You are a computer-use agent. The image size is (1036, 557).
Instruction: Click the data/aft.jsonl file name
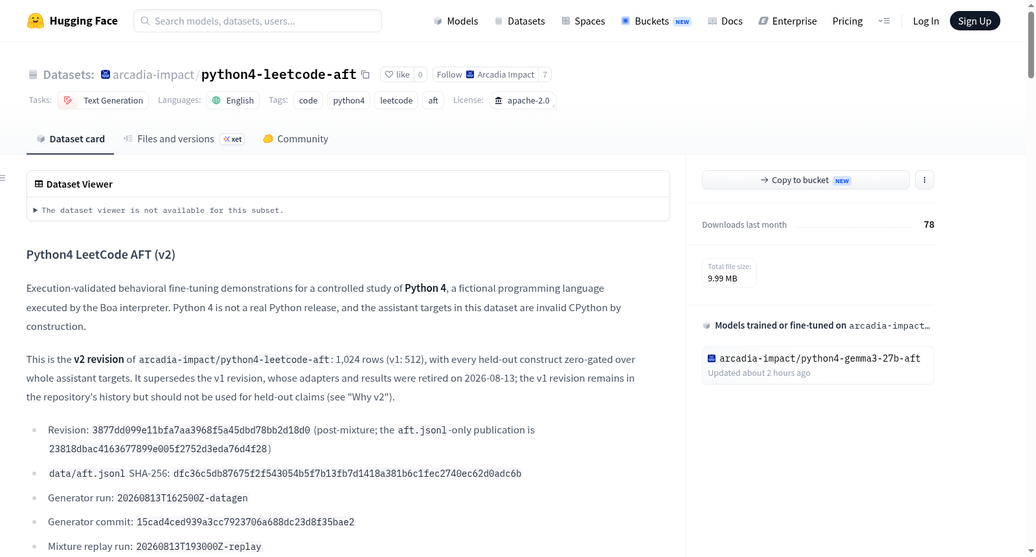click(x=87, y=474)
